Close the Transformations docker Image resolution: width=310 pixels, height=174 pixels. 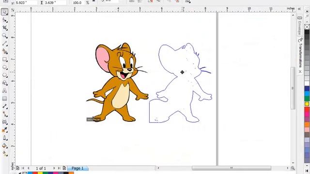pos(300,72)
